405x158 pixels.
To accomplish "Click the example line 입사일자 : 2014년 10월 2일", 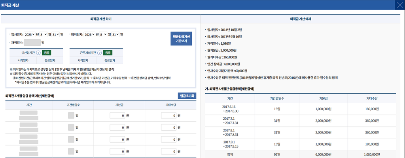I will click(x=225, y=30).
